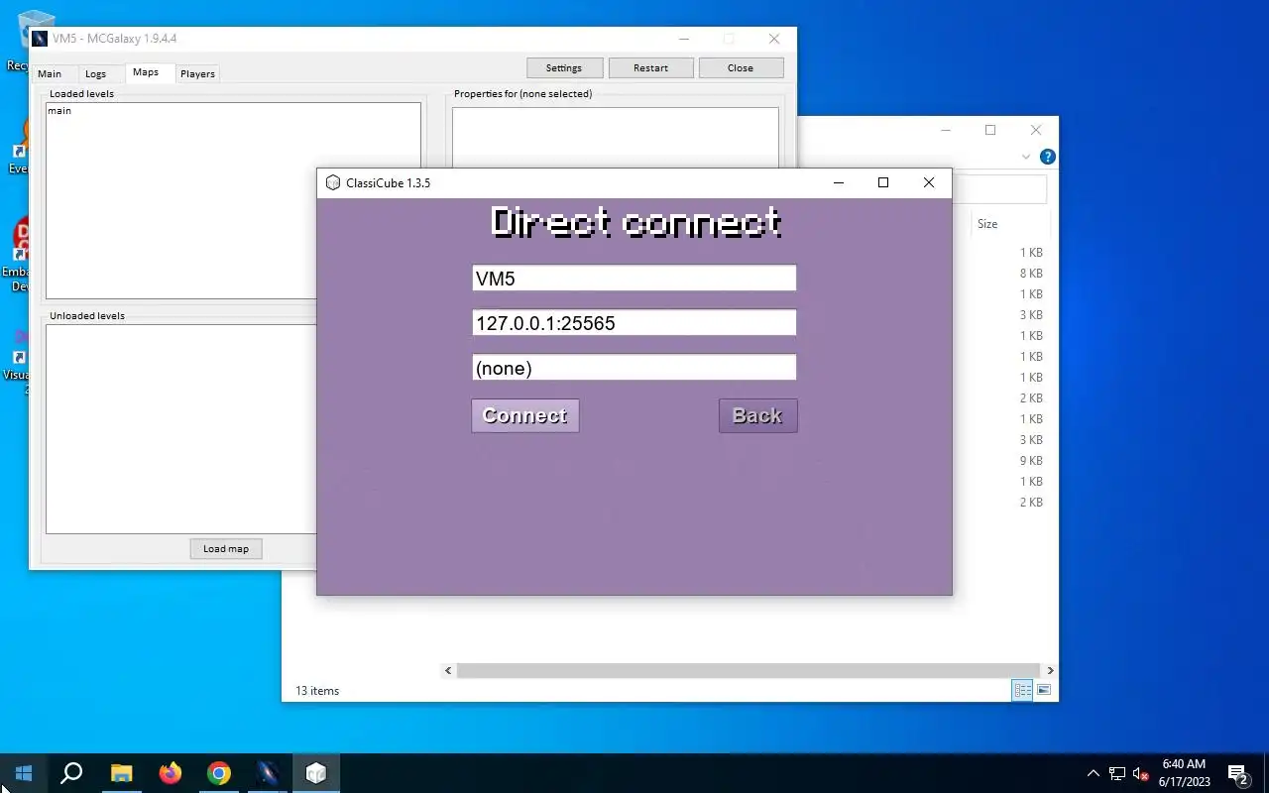Screen dimensions: 1269x793
Task: Click the MCGalaxy title bar icon
Action: tap(40, 39)
